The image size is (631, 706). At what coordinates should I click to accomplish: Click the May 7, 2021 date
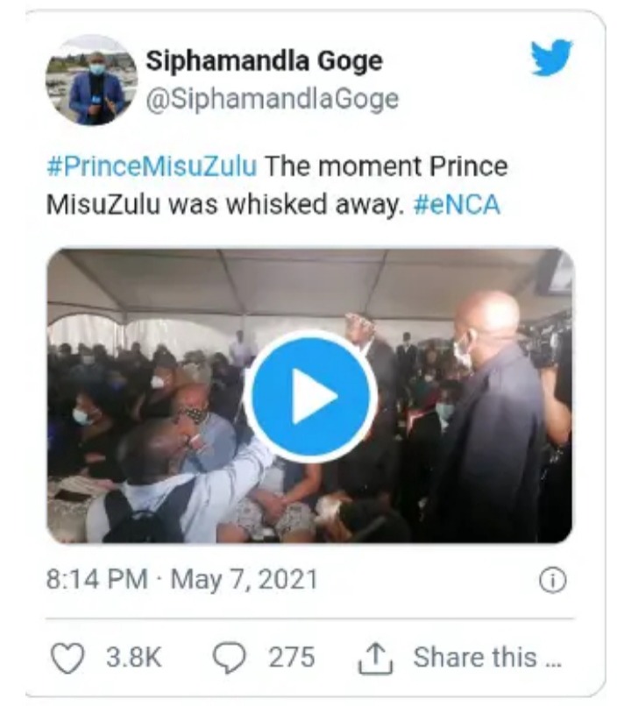click(245, 580)
